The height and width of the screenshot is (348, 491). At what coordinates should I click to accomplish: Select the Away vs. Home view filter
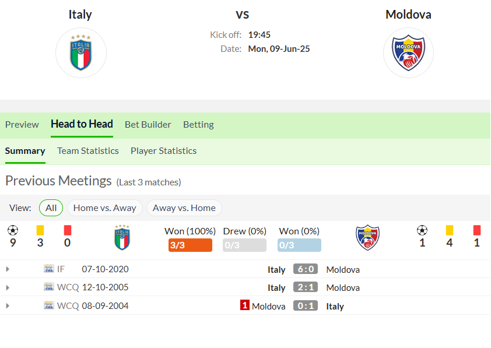(x=184, y=208)
